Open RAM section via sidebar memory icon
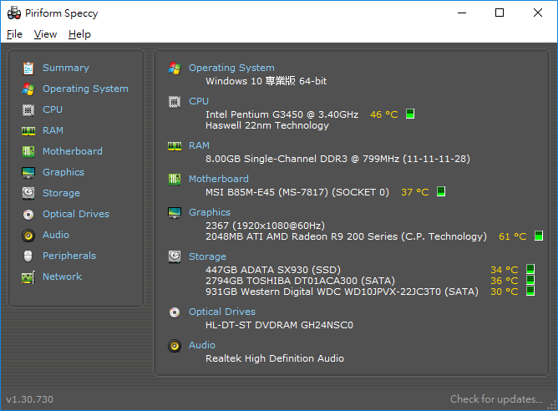 click(x=28, y=131)
